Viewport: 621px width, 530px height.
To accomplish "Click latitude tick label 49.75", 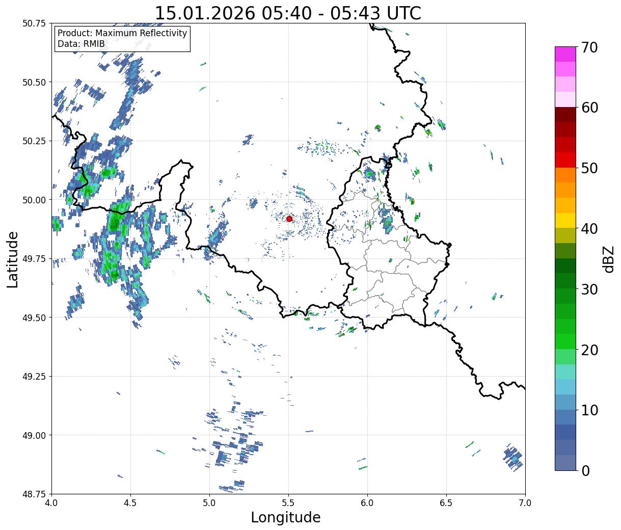I will (34, 259).
